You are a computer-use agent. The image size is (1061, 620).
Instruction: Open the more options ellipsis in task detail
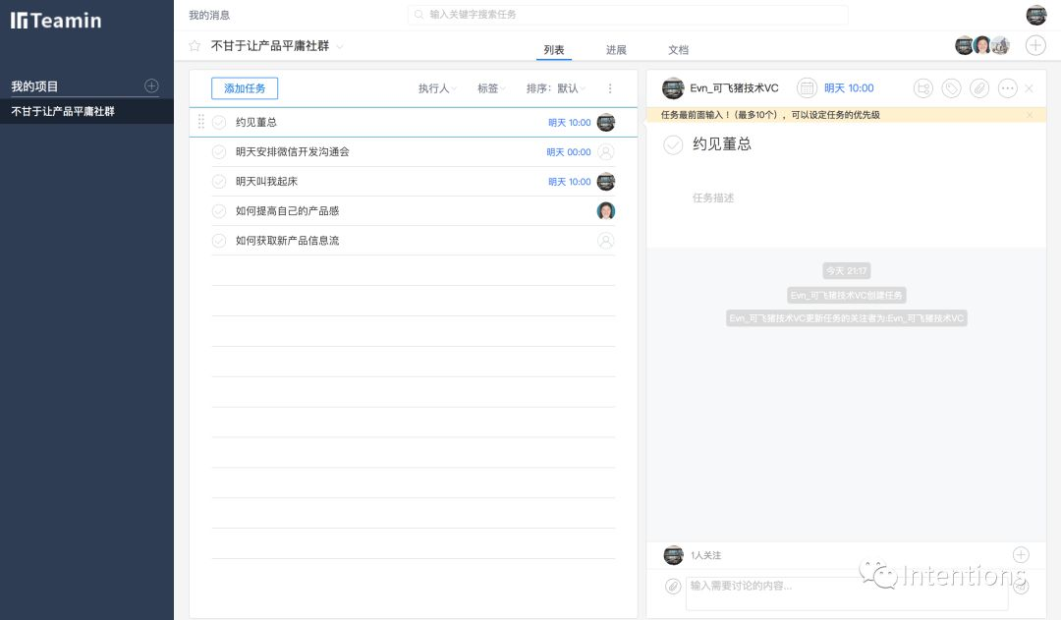click(1008, 88)
